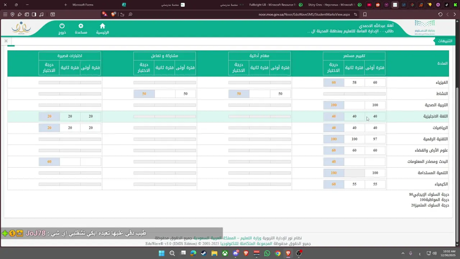Select the علوم الأرض والفضاء subject label
460x259 pixels.
tap(432, 150)
